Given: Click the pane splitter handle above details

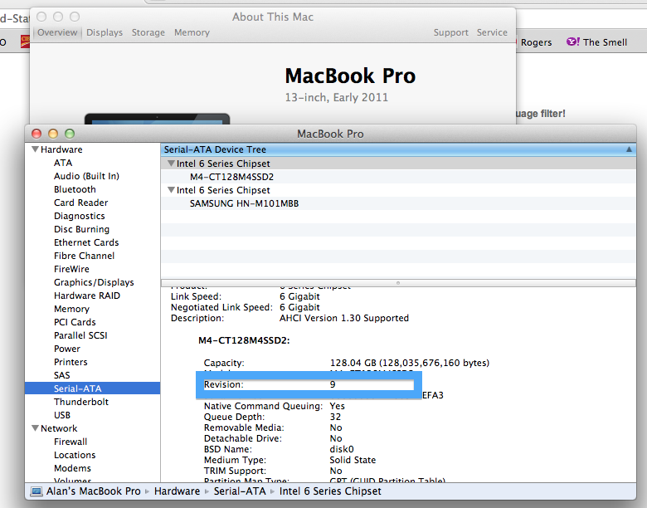Looking at the screenshot, I should (x=398, y=283).
